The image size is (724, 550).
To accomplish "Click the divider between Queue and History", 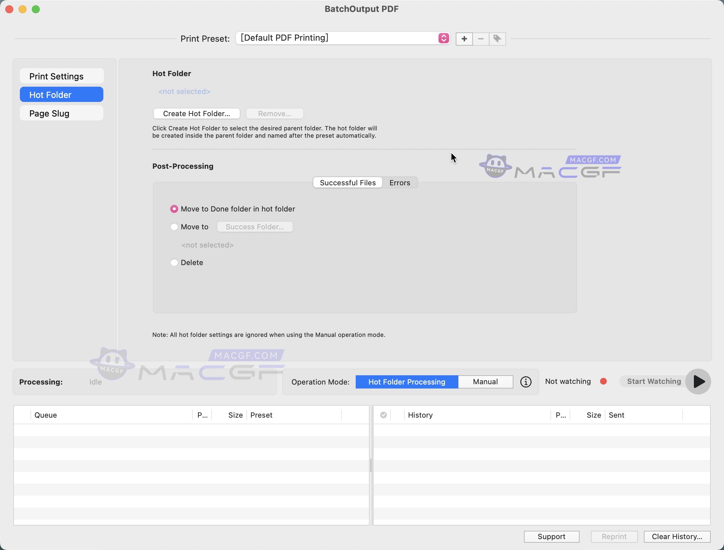I will [x=371, y=465].
